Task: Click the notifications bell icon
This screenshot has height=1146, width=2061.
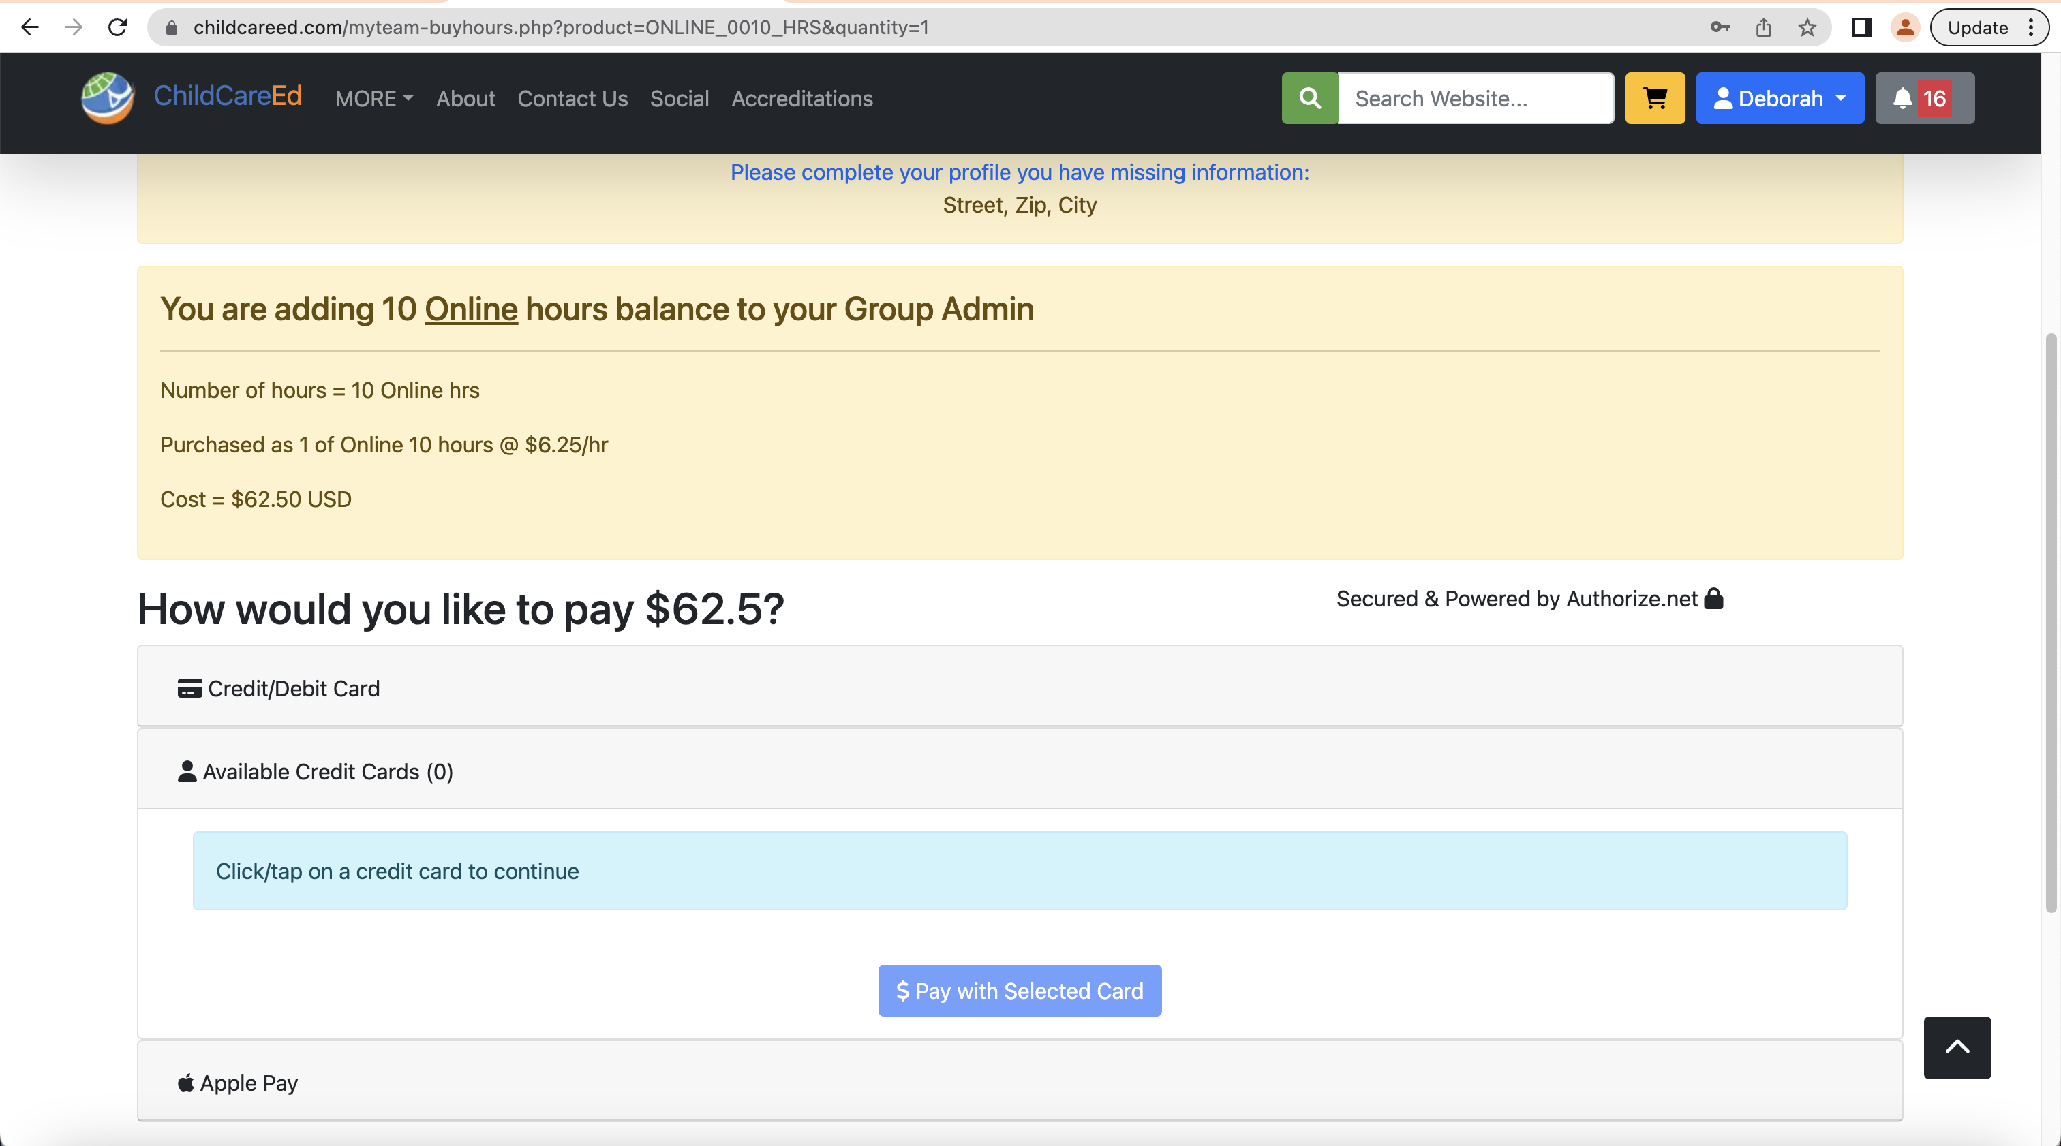Action: [x=1921, y=99]
